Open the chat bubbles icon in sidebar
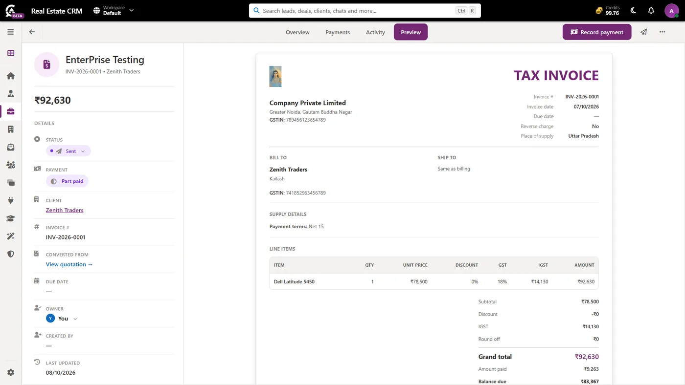 click(11, 183)
